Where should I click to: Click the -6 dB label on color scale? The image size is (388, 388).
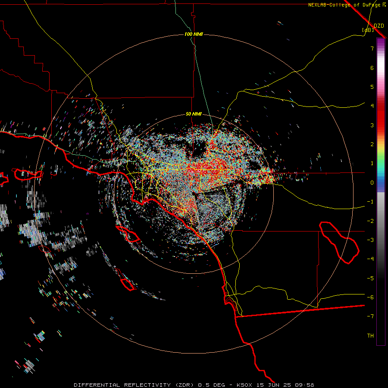point(370,297)
